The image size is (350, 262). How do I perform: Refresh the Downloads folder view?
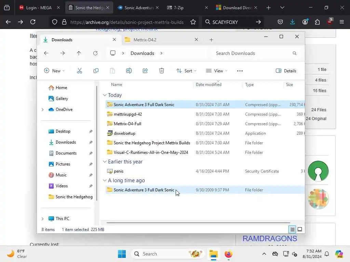pos(95,53)
